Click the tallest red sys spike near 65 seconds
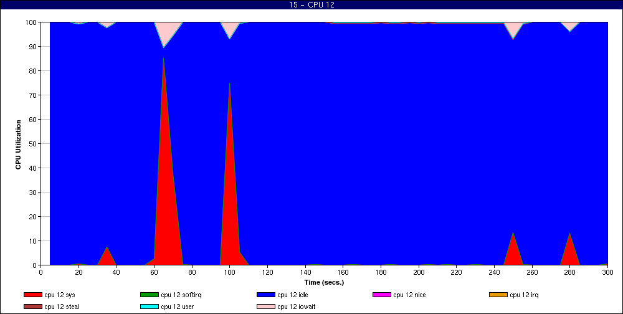The width and height of the screenshot is (623, 314). pyautogui.click(x=166, y=199)
